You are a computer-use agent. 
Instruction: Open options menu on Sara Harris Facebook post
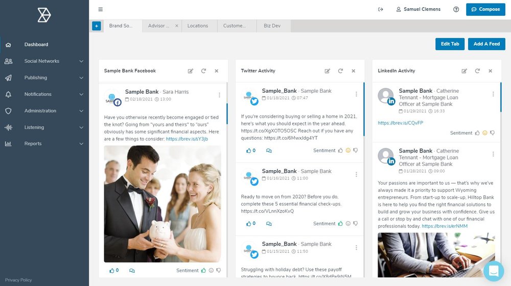[219, 95]
